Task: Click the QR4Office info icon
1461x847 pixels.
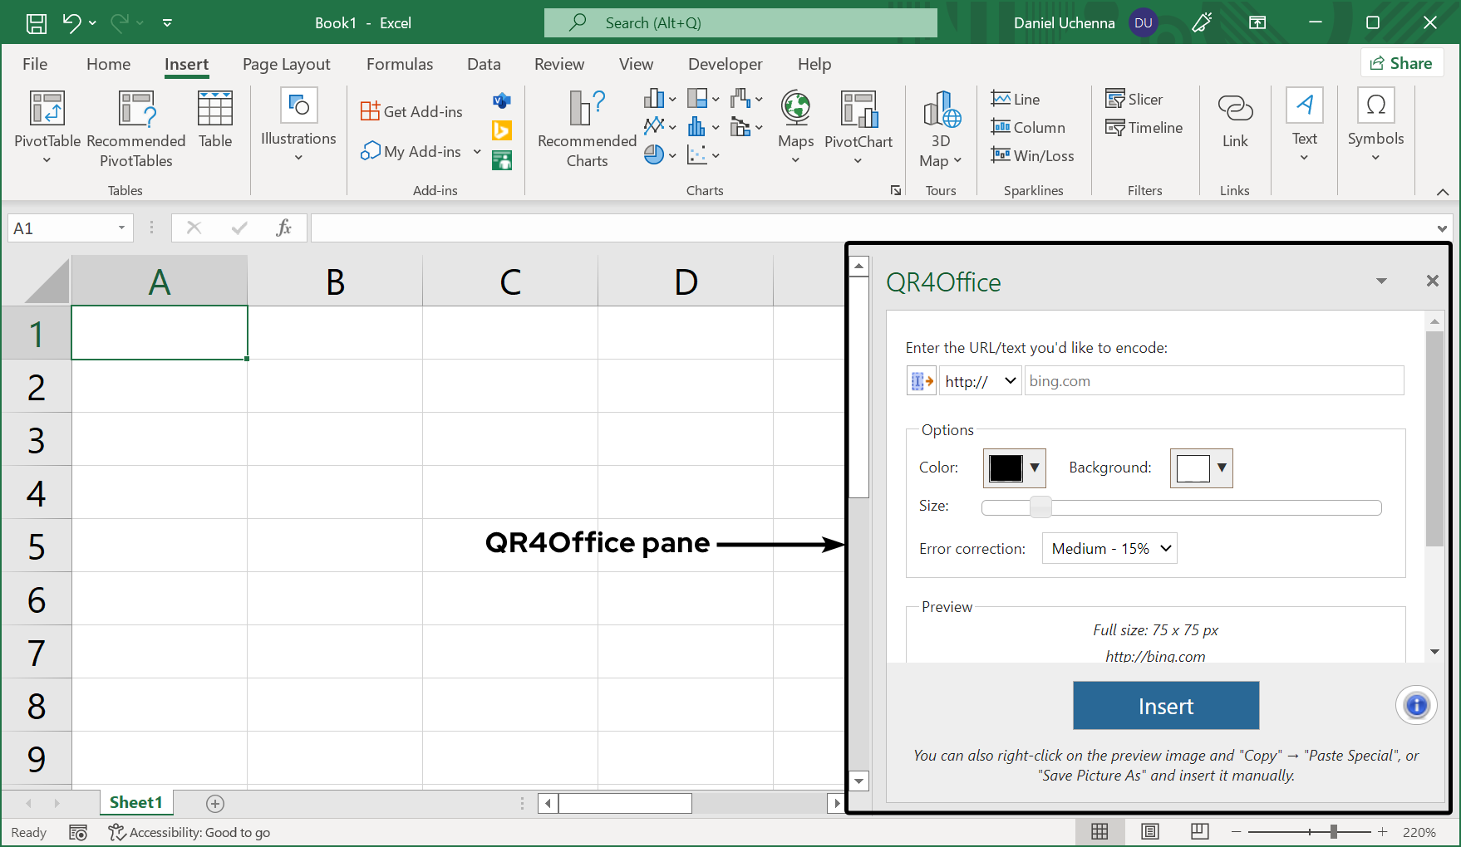Action: pyautogui.click(x=1416, y=706)
